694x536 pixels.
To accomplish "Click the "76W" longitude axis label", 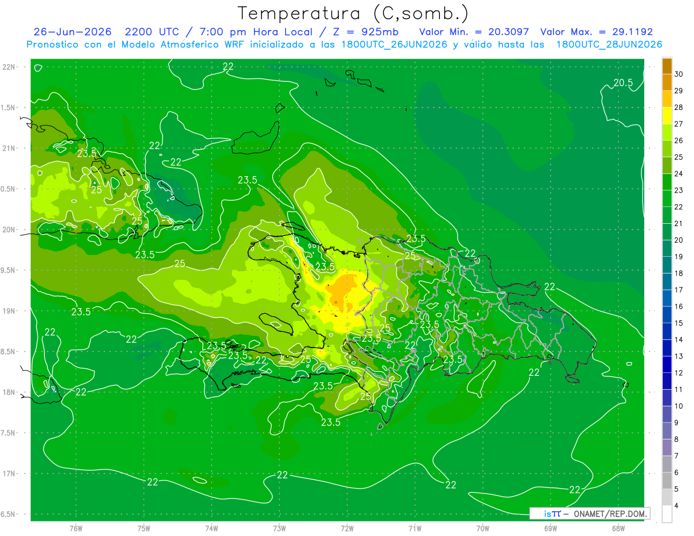I will coord(76,528).
